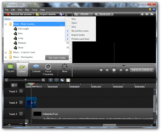Screen dimensions: 161x132
Task: Click the paste clipboard icon
Action: [68, 80]
